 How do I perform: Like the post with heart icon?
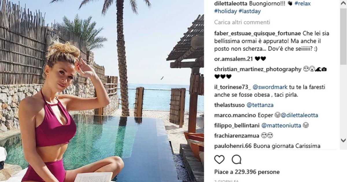pyautogui.click(x=219, y=159)
